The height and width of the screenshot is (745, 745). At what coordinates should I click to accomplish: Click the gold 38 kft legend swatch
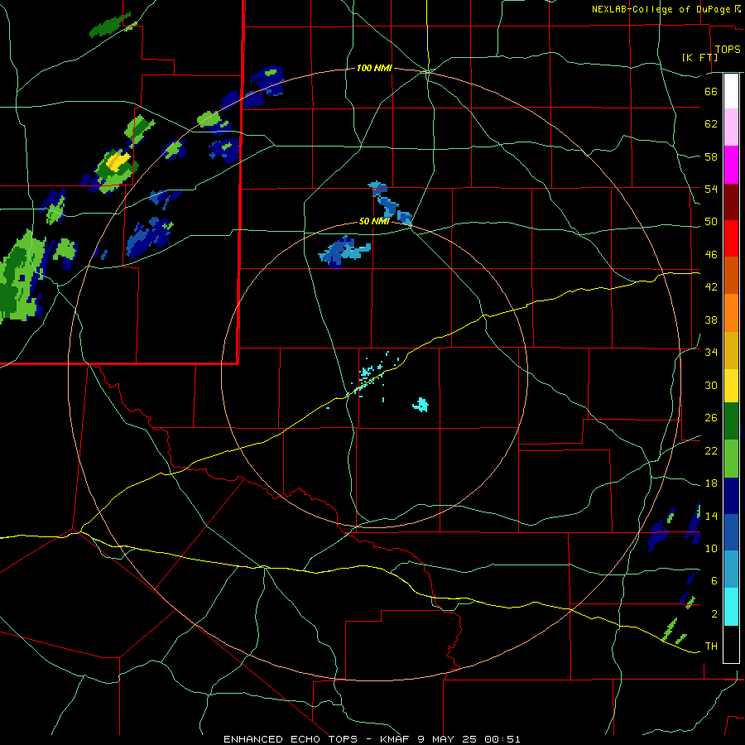click(731, 350)
